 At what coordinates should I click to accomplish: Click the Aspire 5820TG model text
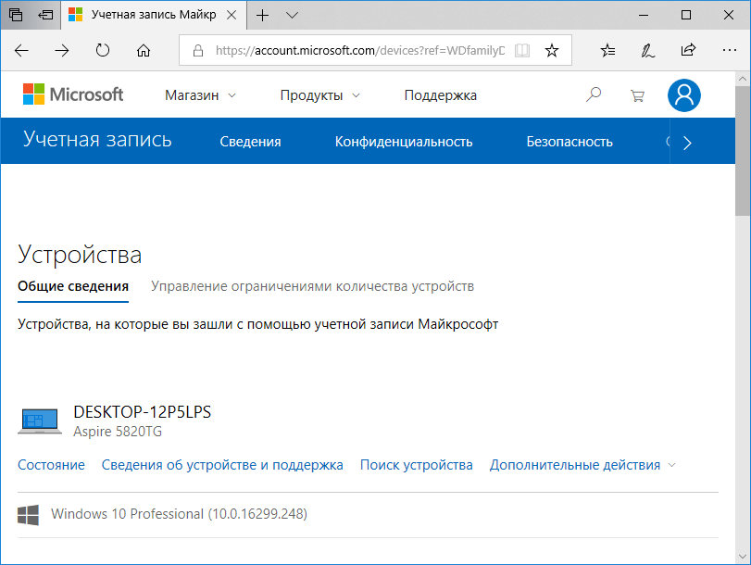click(x=118, y=432)
